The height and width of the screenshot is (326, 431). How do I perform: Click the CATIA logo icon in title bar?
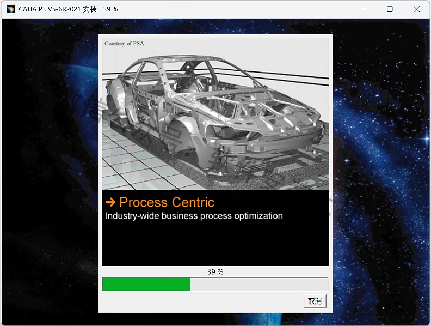pos(10,9)
